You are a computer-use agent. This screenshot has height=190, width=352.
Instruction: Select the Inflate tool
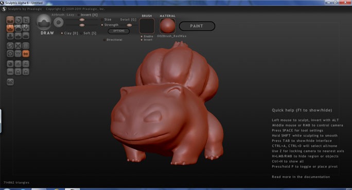[x=10, y=36]
